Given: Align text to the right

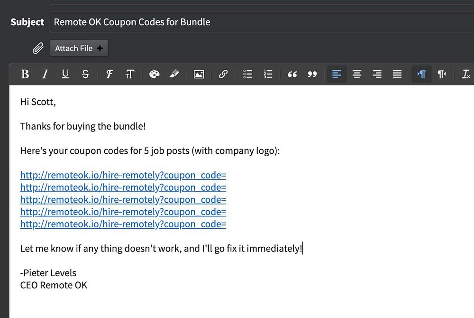Looking at the screenshot, I should tap(377, 74).
